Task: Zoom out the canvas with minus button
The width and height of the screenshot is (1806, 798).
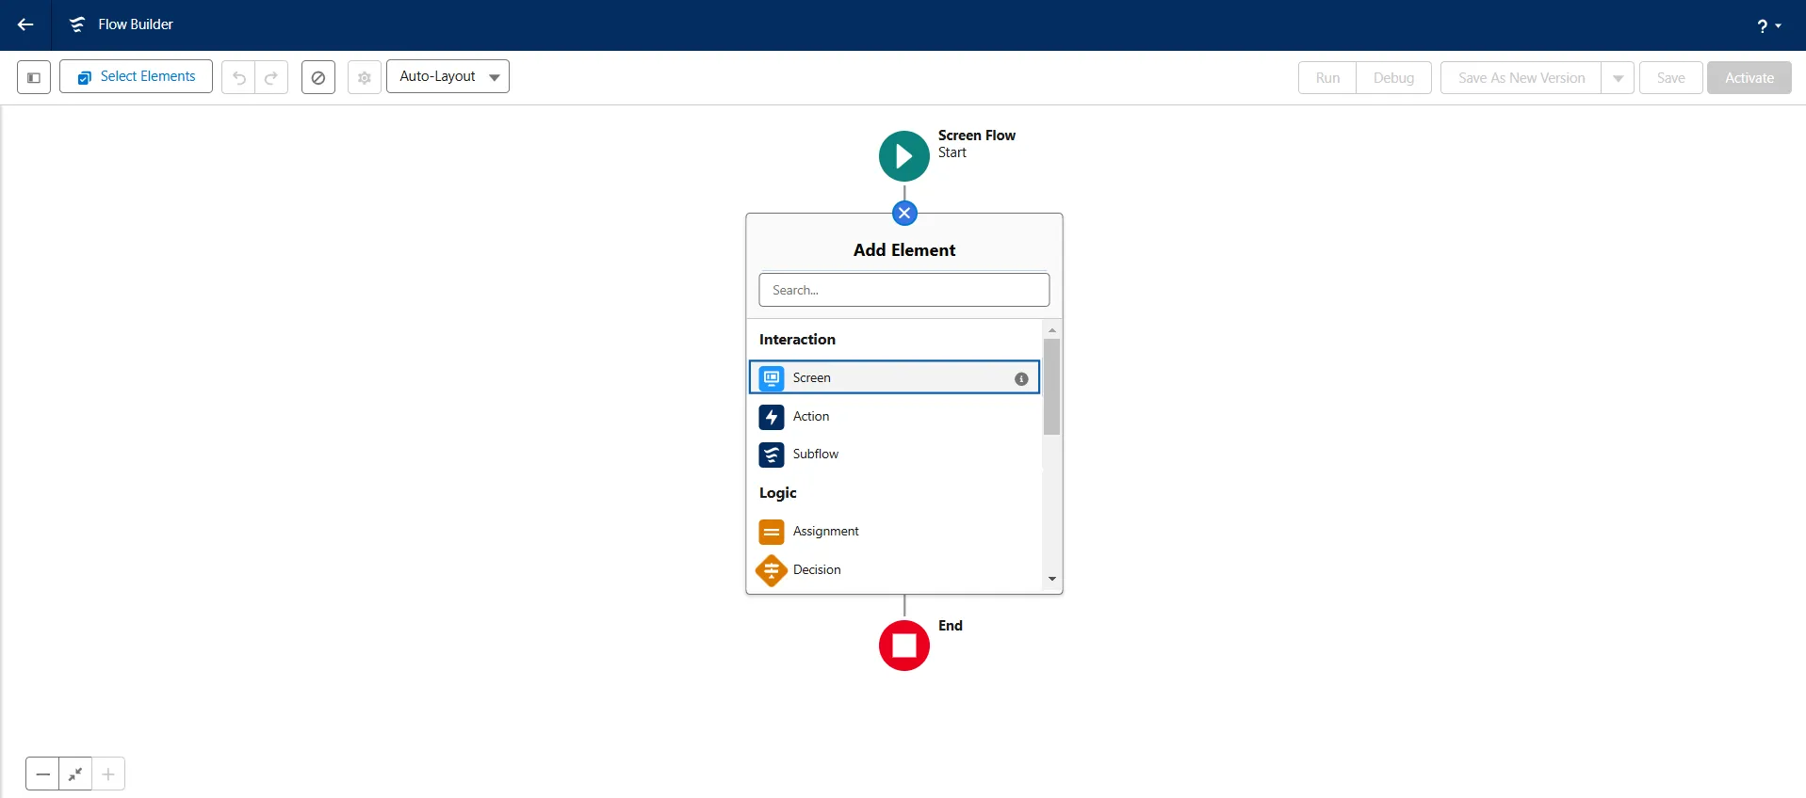Action: 42,774
